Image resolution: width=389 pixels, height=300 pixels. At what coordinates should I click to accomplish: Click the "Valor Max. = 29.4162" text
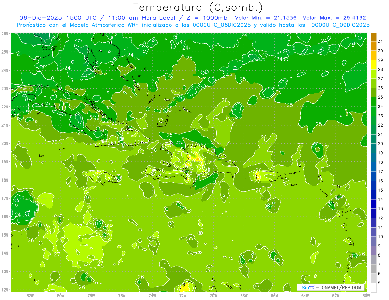334,18
